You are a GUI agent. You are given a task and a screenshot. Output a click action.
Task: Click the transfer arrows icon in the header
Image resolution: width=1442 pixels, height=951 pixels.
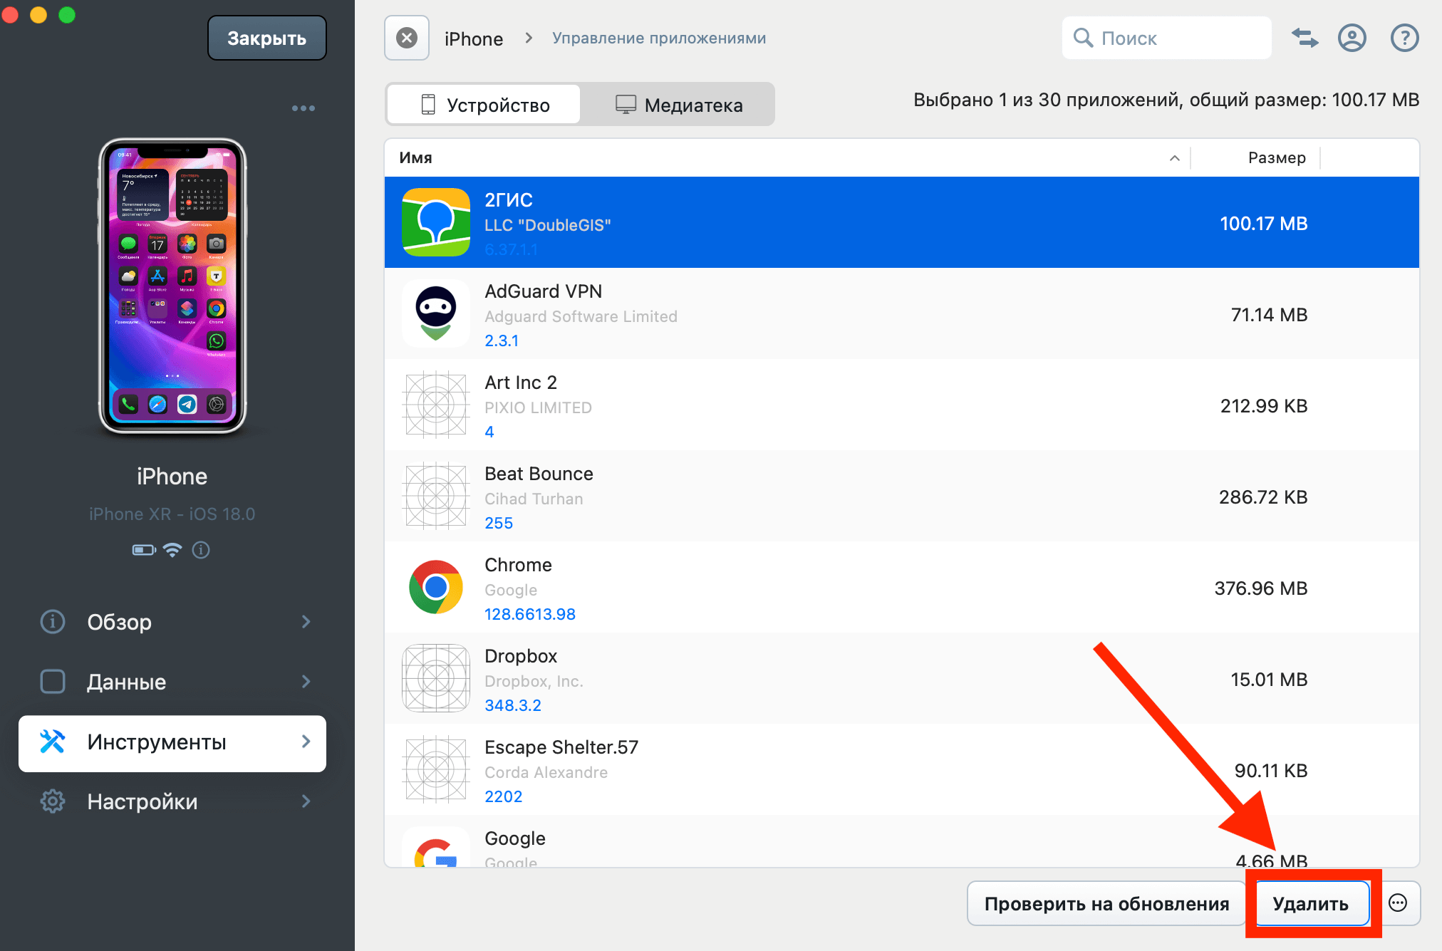(1304, 38)
